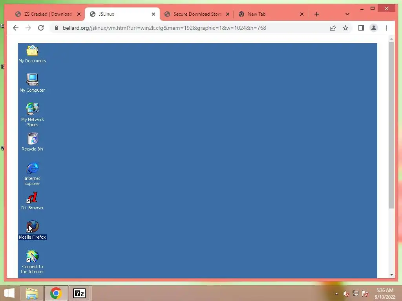Share this page via toolbar icon
The image size is (402, 301).
pos(333,28)
